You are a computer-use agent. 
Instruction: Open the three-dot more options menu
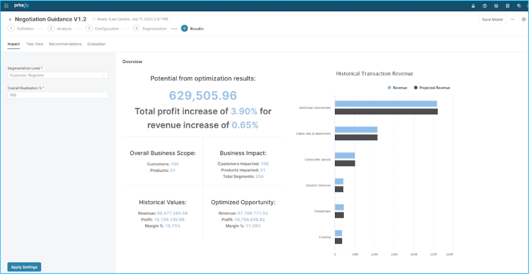512,19
